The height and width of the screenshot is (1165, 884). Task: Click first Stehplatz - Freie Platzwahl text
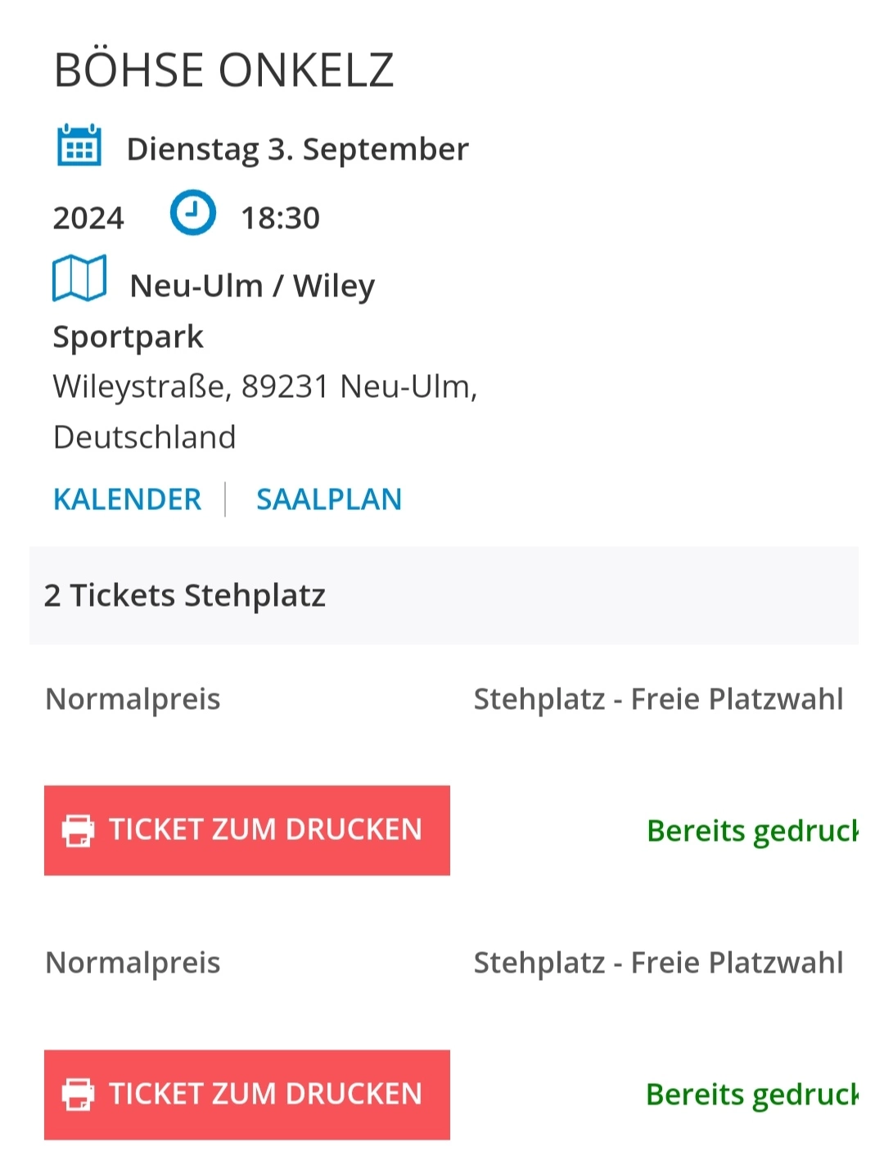pos(658,700)
